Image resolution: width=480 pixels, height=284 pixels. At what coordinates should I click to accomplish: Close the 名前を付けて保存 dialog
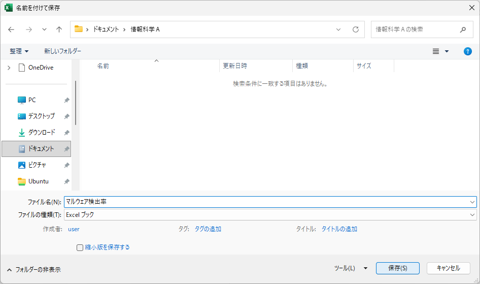tap(472, 8)
